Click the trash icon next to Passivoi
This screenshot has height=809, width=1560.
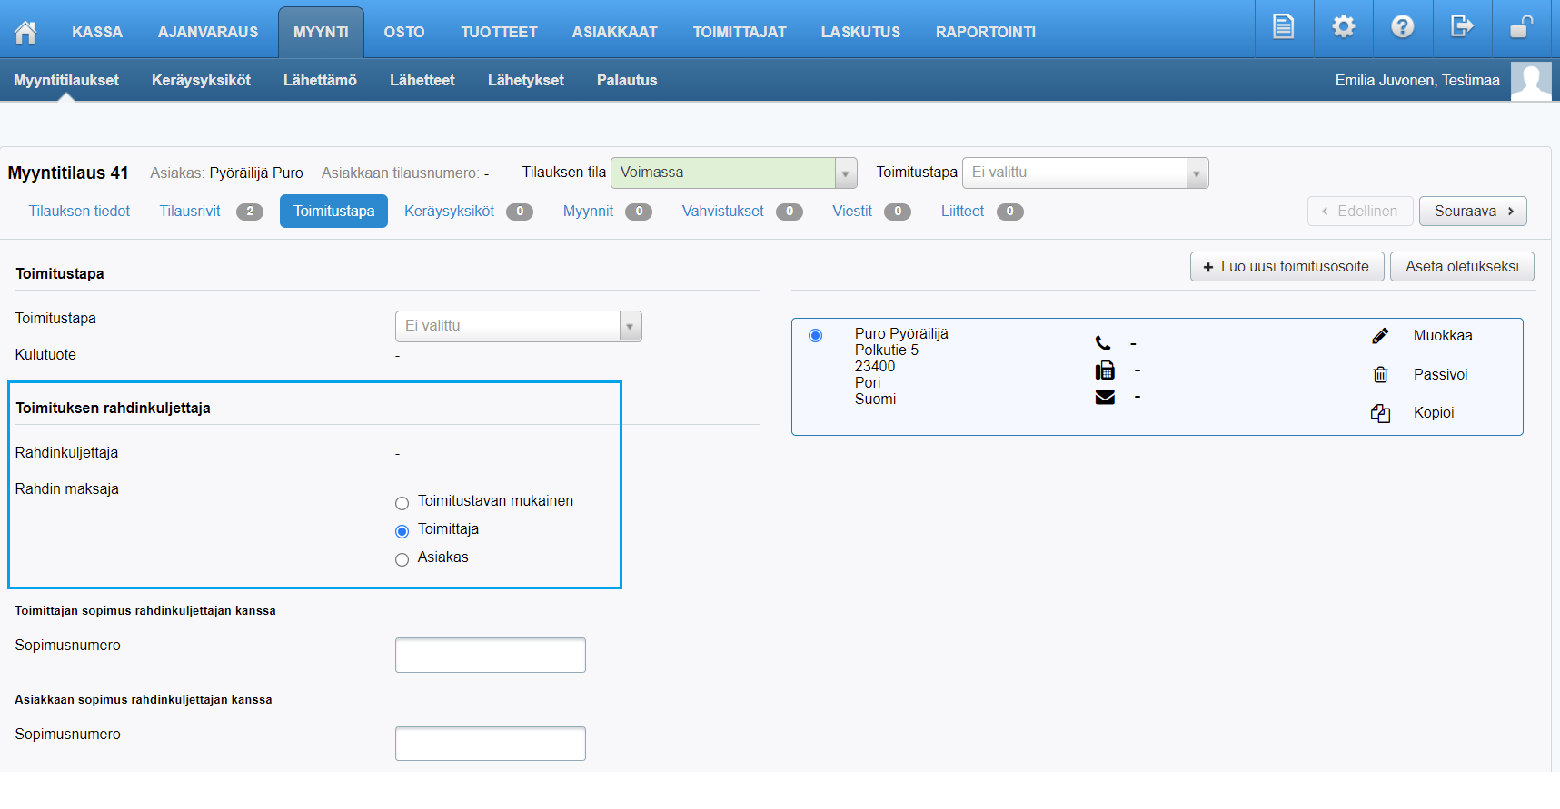[x=1380, y=374]
